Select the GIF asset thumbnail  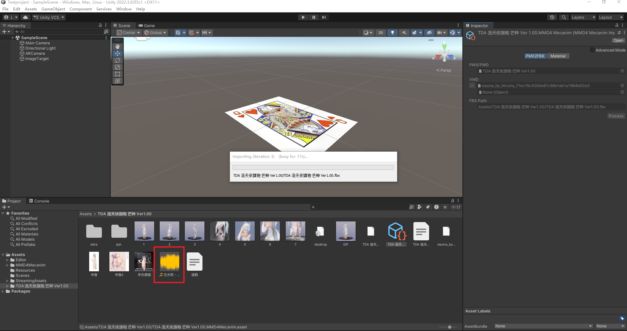coord(346,231)
